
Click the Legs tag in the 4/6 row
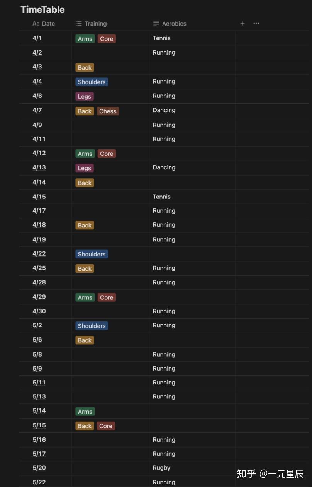pos(84,97)
